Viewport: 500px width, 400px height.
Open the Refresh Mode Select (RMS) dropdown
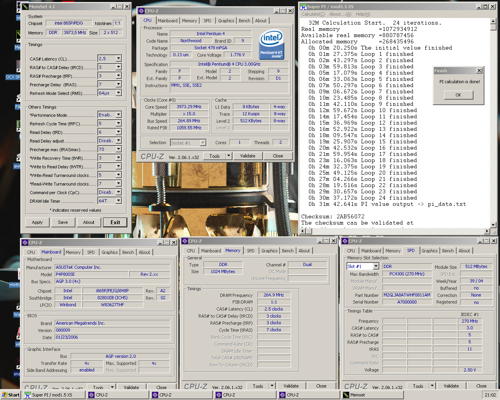click(x=118, y=93)
